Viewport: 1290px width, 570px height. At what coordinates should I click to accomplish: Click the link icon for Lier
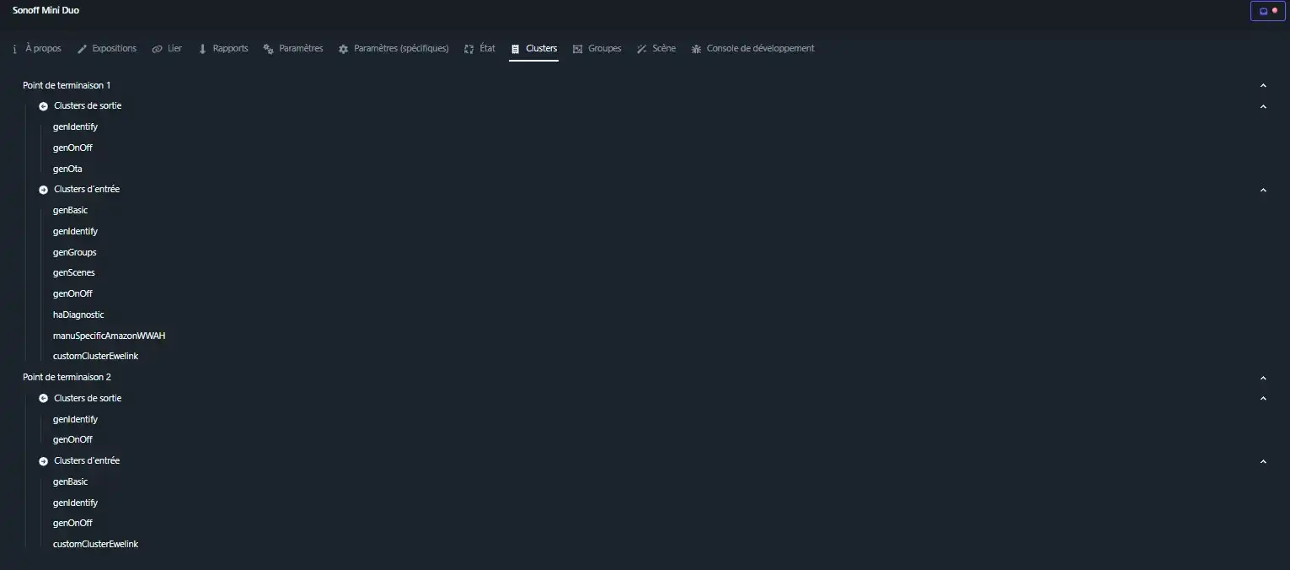pyautogui.click(x=157, y=49)
